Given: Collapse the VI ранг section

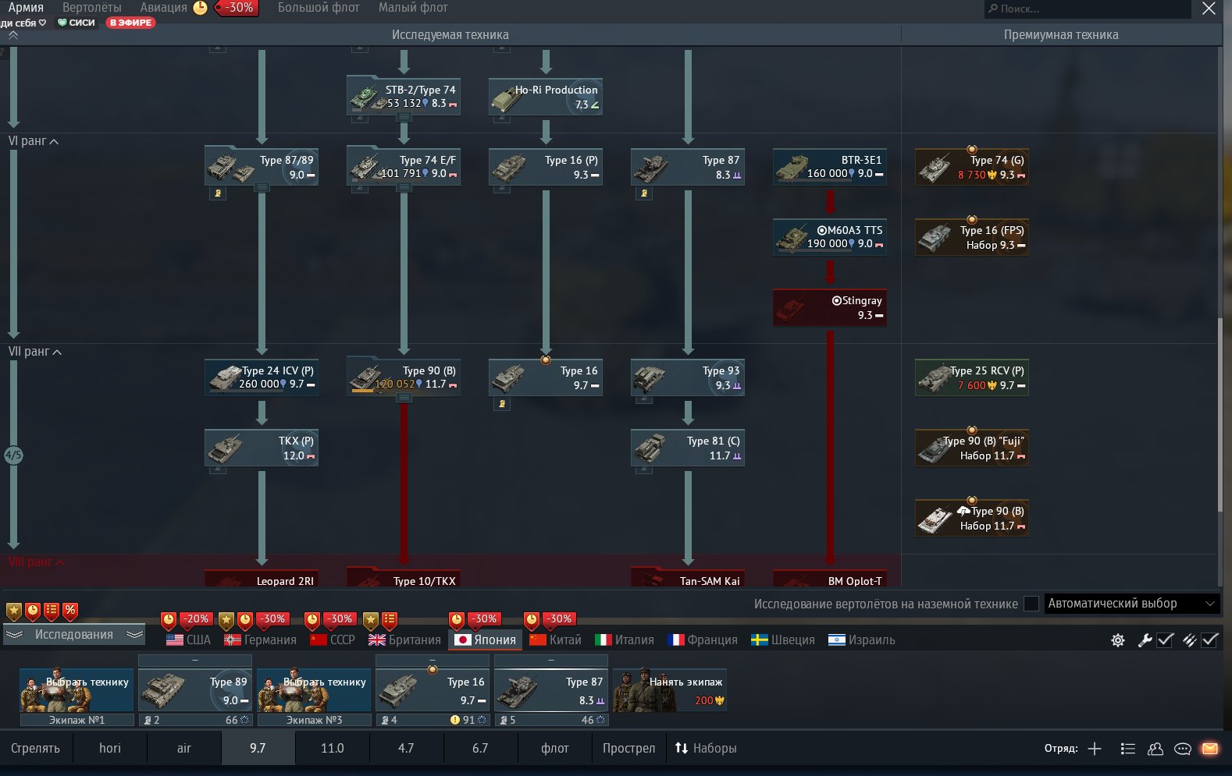Looking at the screenshot, I should 34,141.
